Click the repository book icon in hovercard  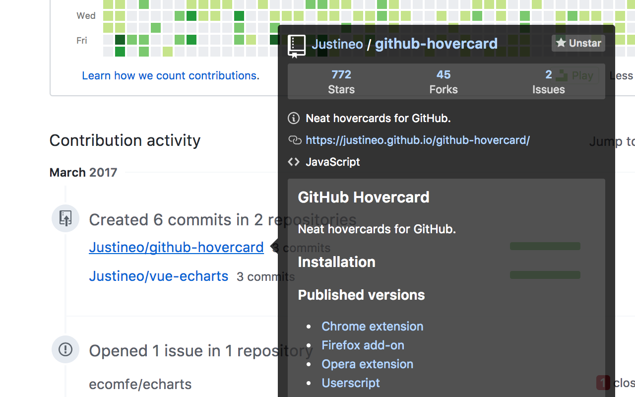pos(297,46)
